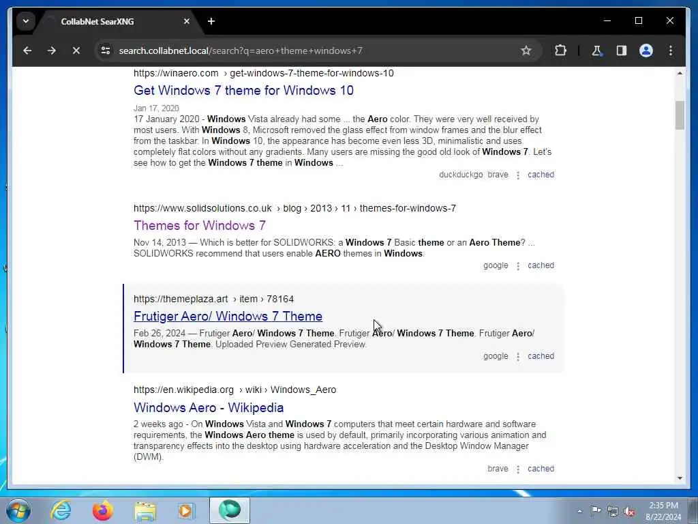The image size is (698, 524).
Task: Open the Extensions puzzle icon
Action: pyautogui.click(x=560, y=50)
